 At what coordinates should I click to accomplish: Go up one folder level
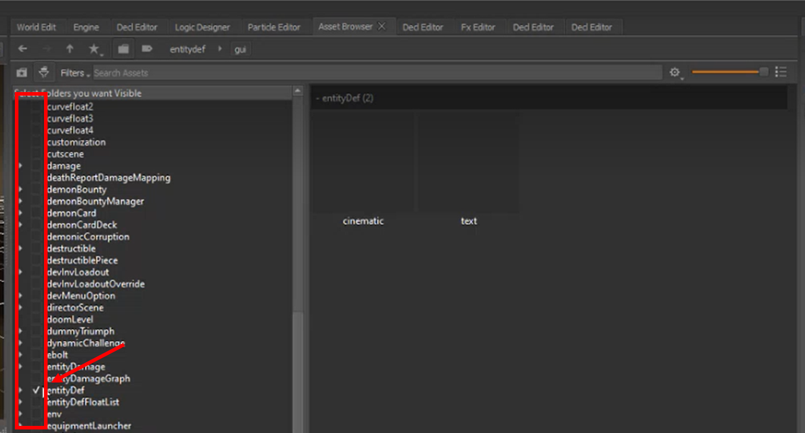[70, 49]
